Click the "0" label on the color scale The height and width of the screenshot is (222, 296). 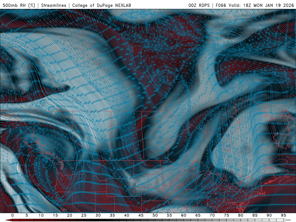pyautogui.click(x=13, y=215)
